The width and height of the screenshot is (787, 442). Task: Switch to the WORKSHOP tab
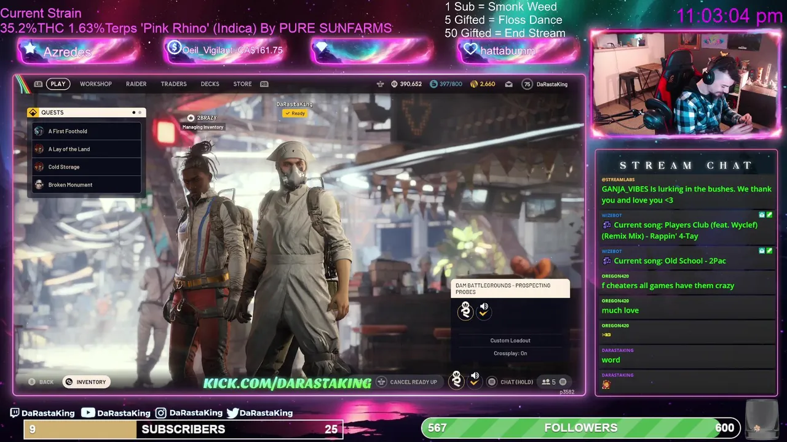[96, 84]
